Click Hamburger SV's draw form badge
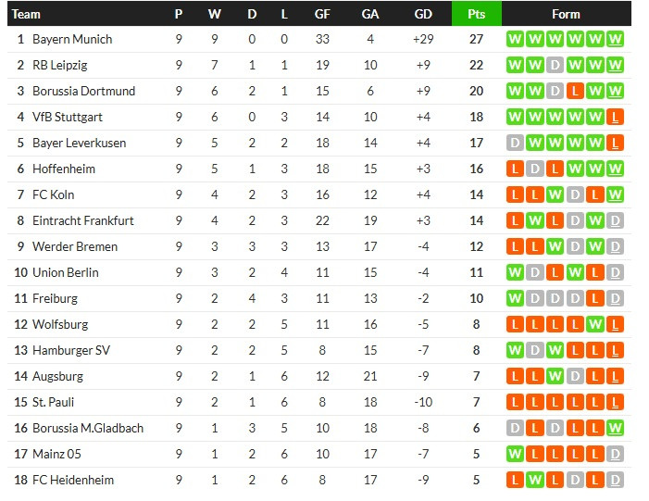Image resolution: width=649 pixels, height=501 pixels. click(x=534, y=350)
